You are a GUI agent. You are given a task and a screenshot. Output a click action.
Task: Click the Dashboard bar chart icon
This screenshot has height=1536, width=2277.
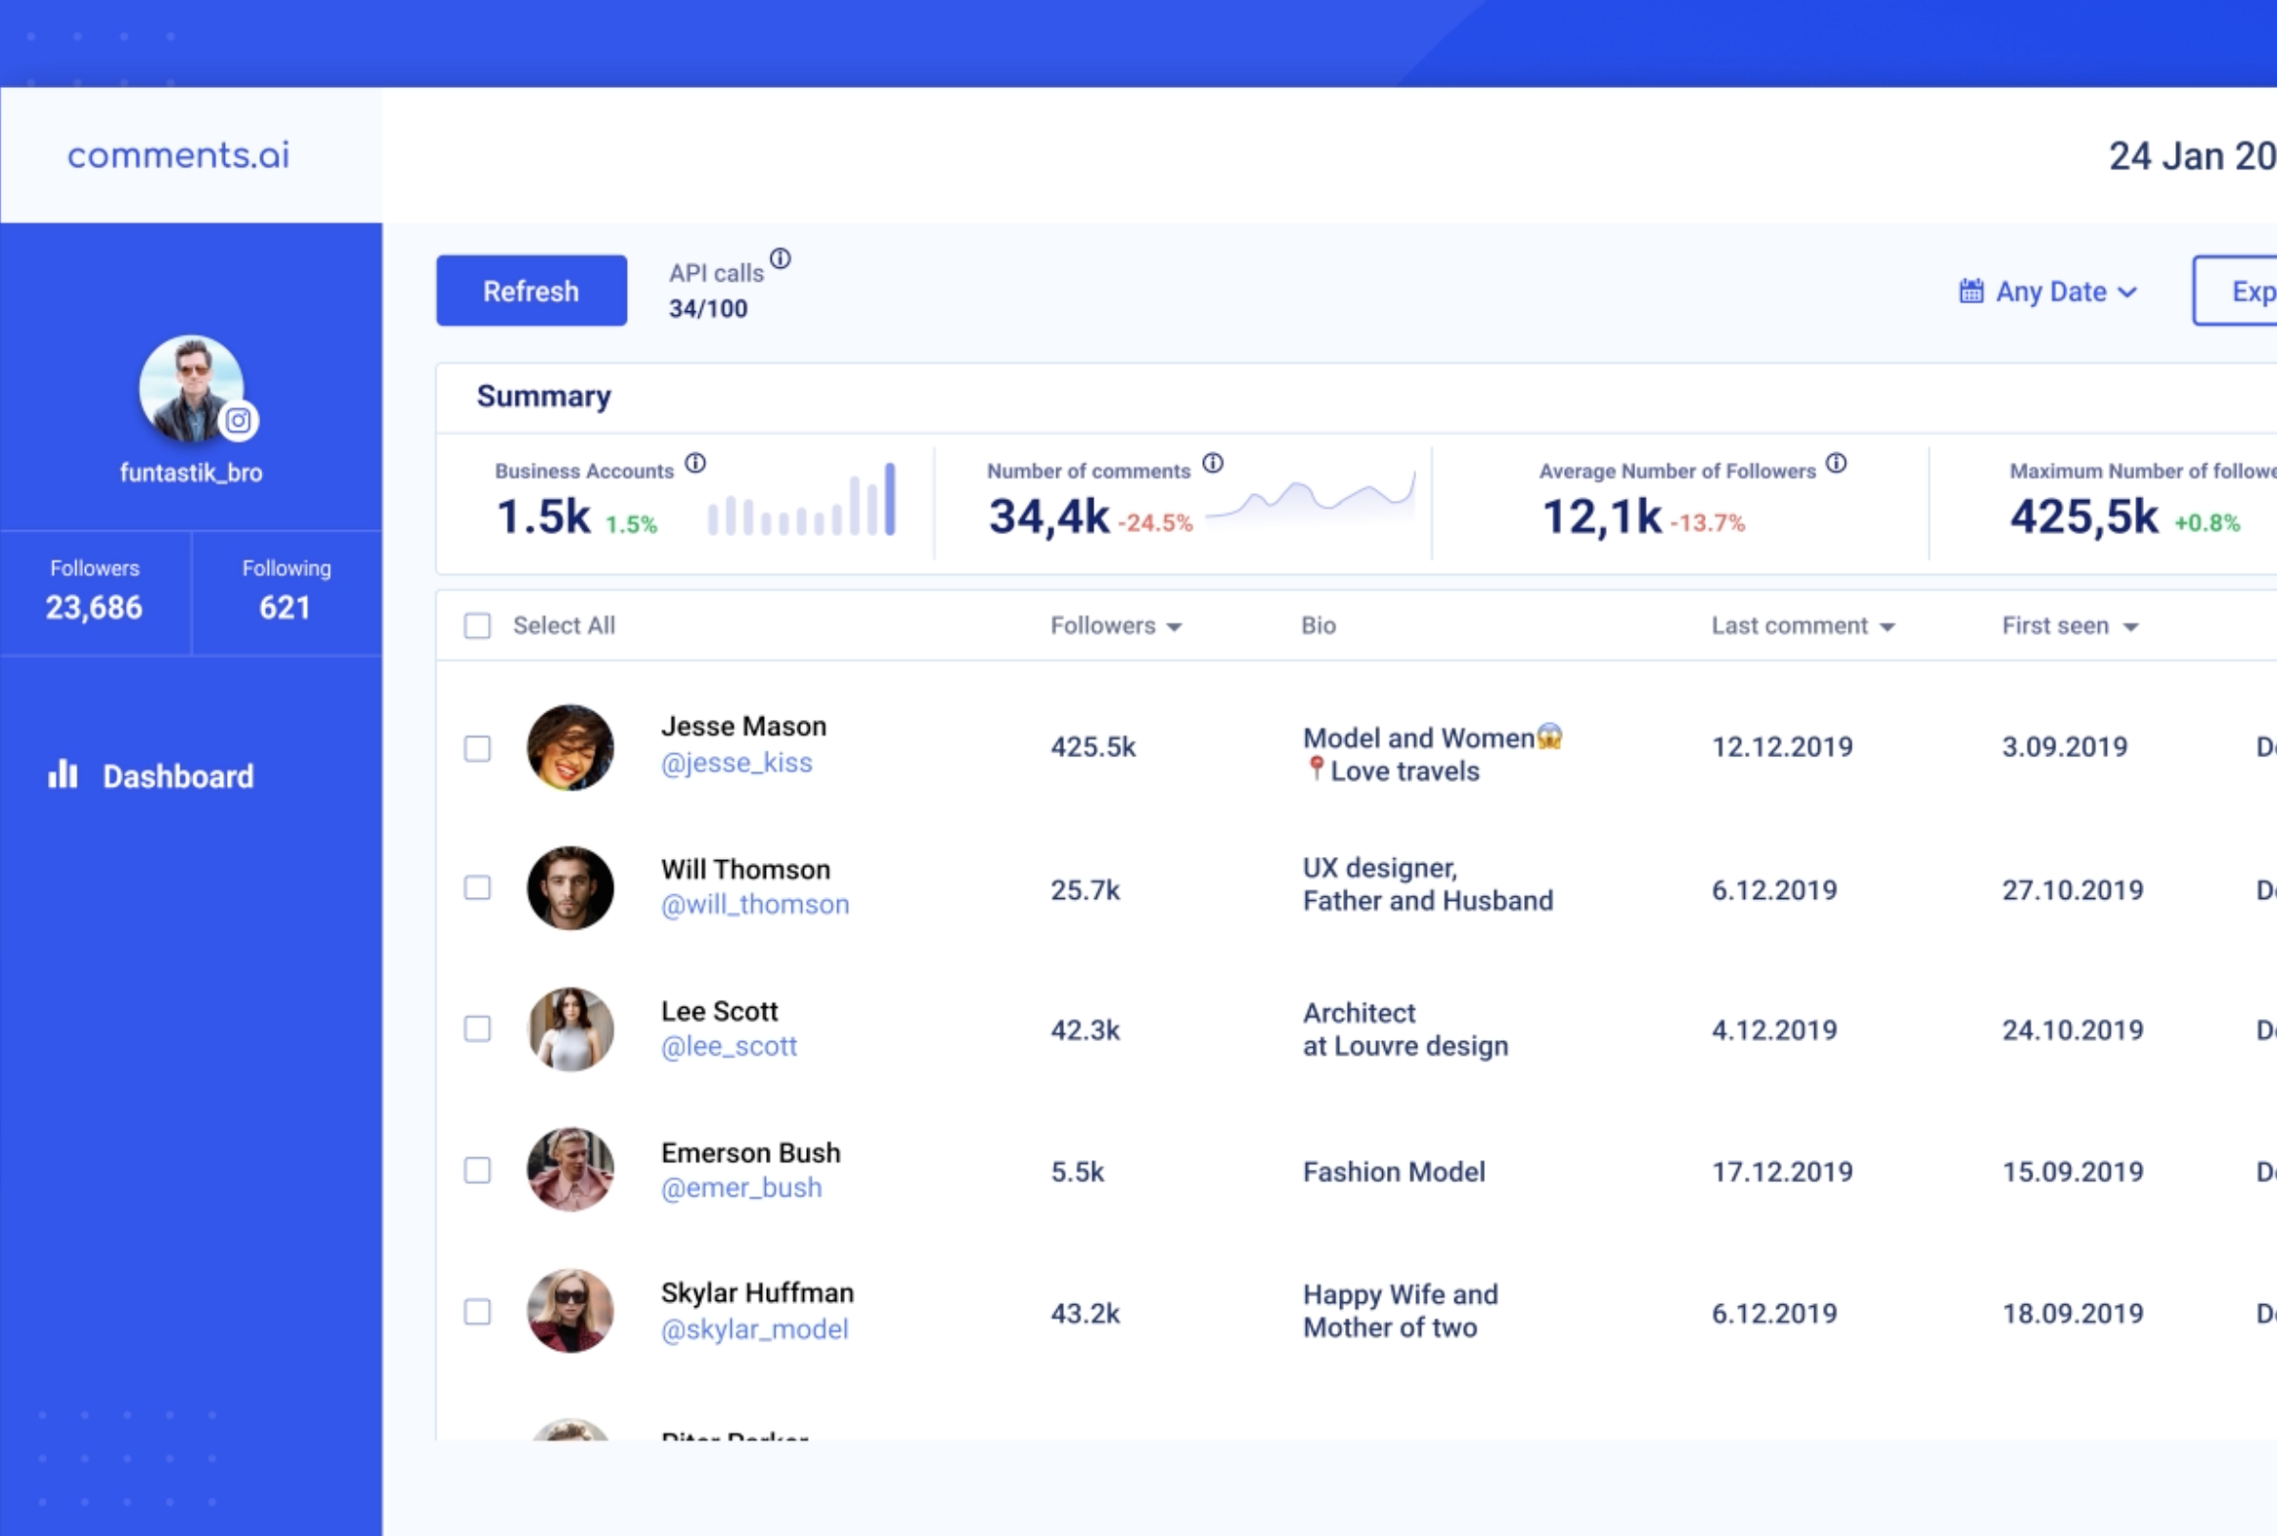click(63, 775)
